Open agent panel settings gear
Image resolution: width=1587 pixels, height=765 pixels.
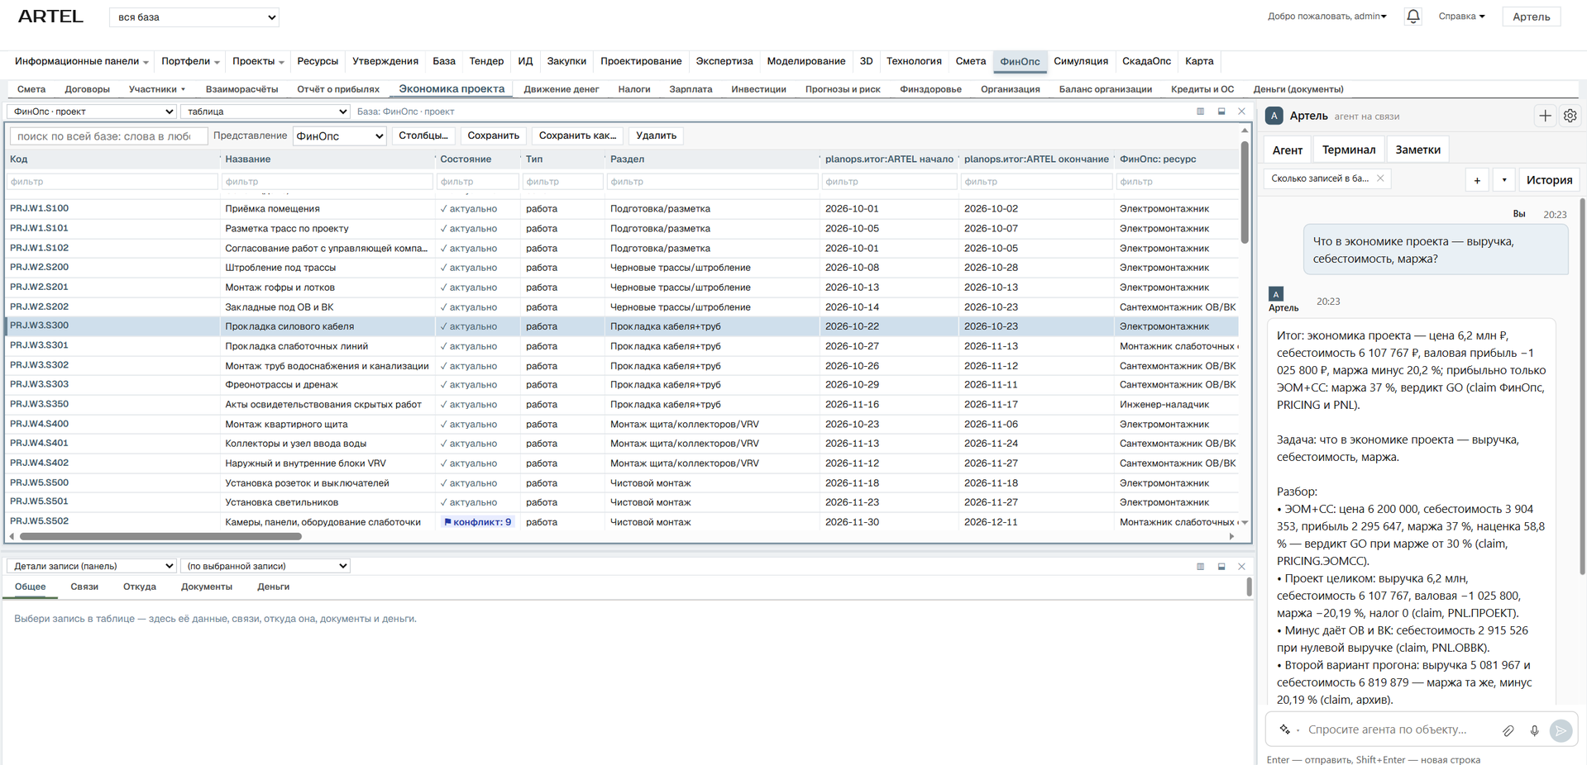coord(1570,116)
